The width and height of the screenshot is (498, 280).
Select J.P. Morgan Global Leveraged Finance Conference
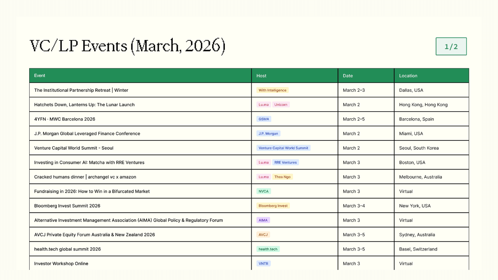(x=87, y=133)
